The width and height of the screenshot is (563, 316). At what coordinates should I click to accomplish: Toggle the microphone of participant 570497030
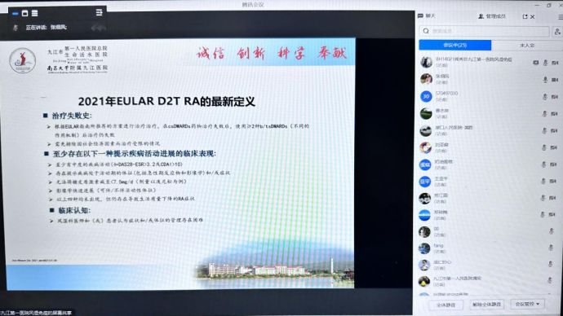click(545, 97)
